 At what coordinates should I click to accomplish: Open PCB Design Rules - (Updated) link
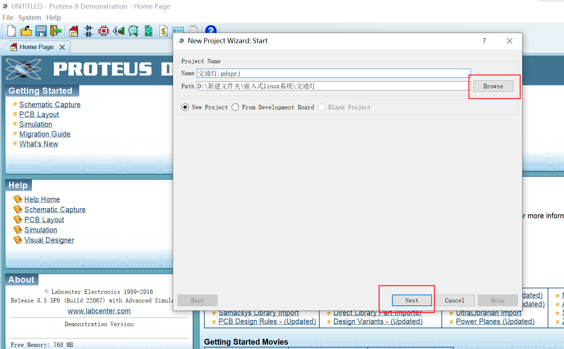tap(267, 321)
